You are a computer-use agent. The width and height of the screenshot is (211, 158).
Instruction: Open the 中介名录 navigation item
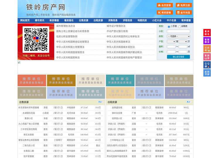click(x=171, y=20)
